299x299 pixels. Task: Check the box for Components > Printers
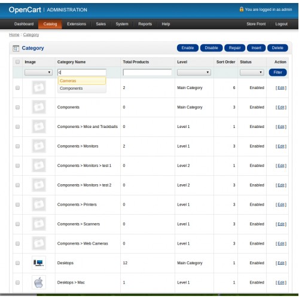pos(17,205)
